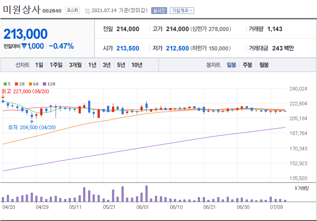Viewport: 317px width, 221px height.
Task: Click the stock code 002840
Action: (x=52, y=11)
